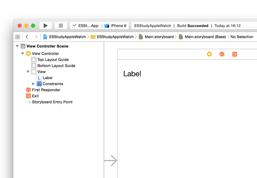Select Top Layout Guide in outline

53,60
